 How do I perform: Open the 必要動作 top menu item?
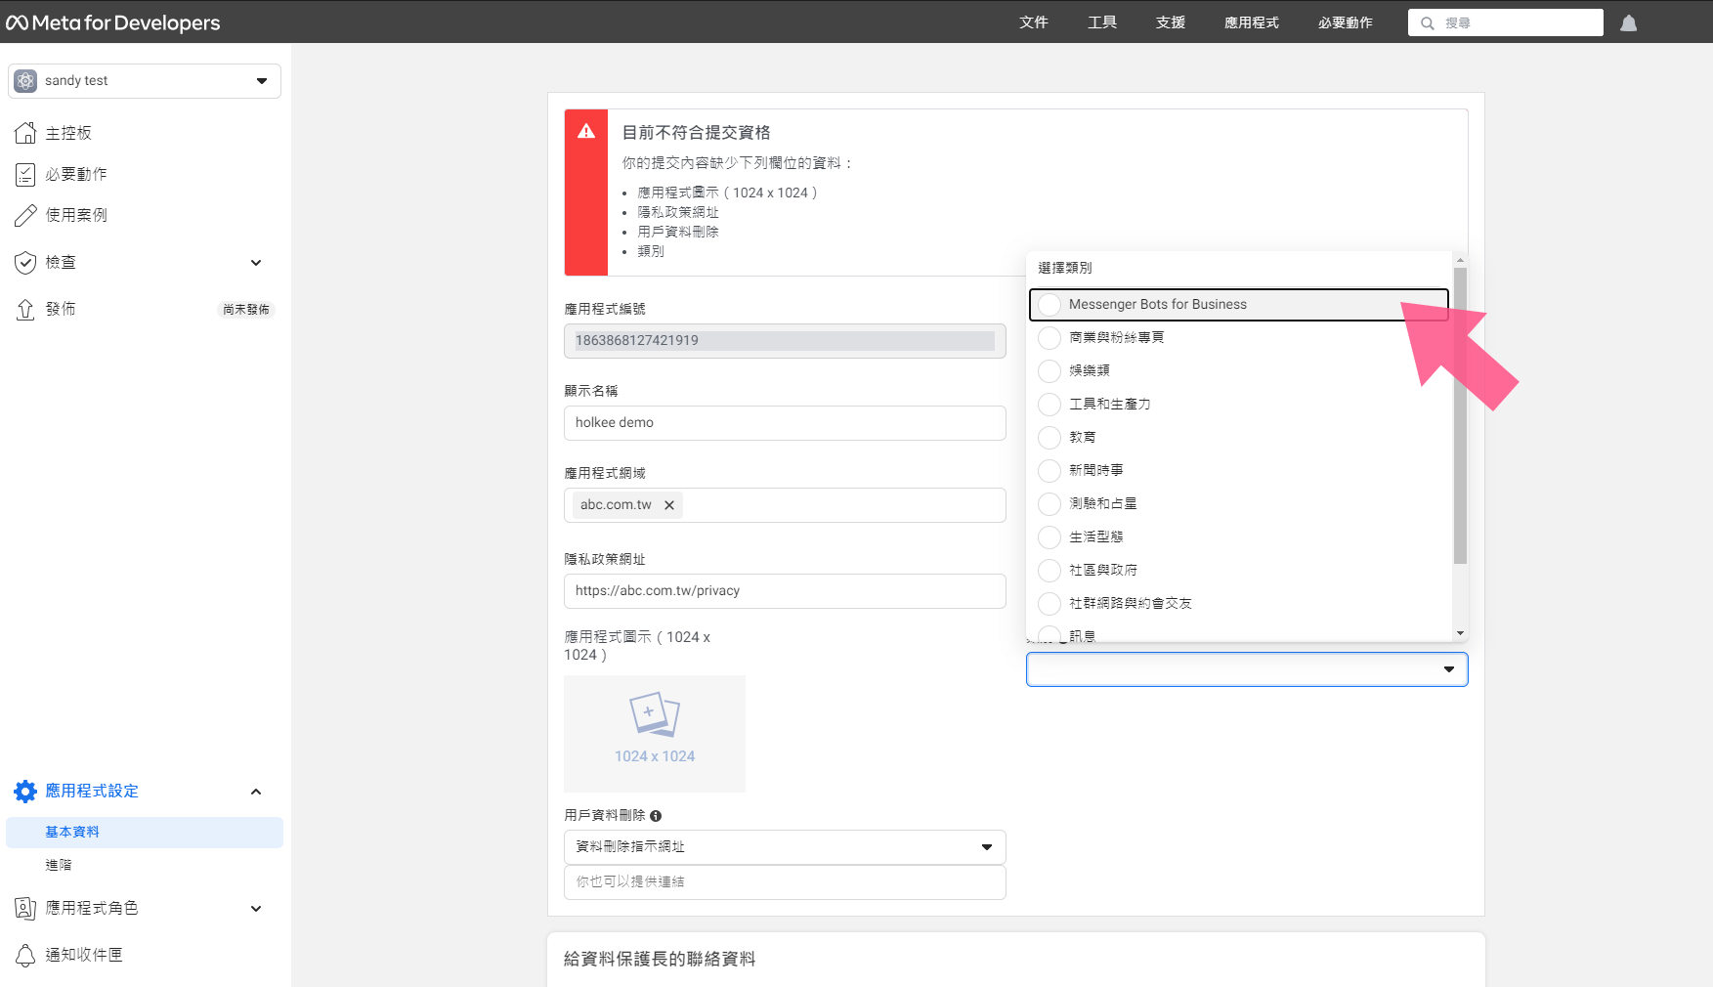click(1346, 22)
